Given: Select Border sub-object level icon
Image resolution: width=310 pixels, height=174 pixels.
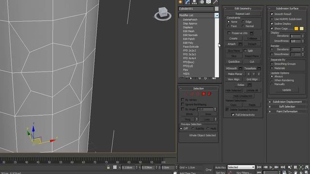Looking at the screenshot, I should (x=198, y=94).
